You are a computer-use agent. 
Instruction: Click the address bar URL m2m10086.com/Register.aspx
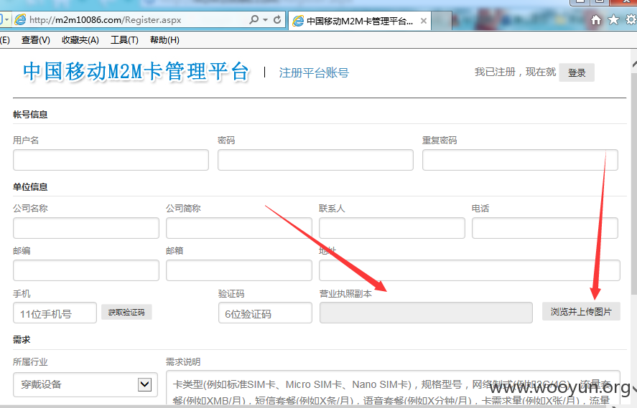(106, 20)
